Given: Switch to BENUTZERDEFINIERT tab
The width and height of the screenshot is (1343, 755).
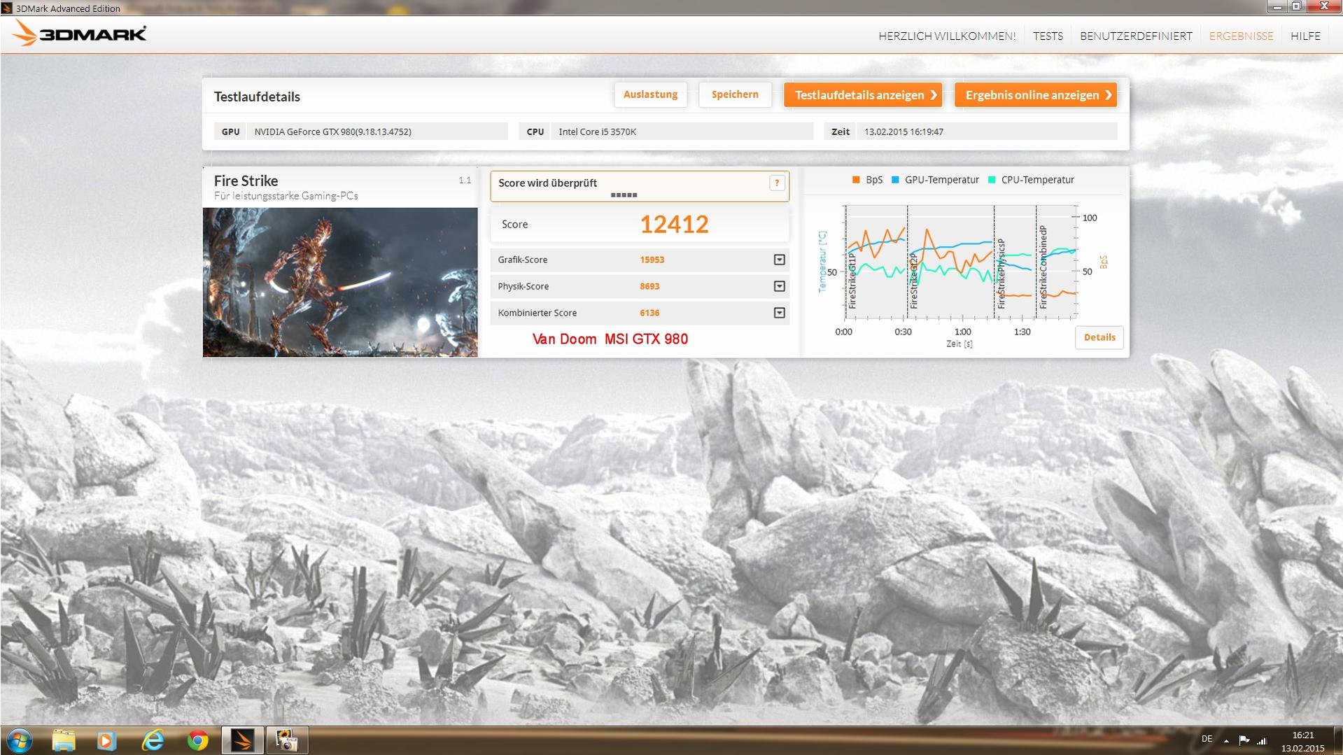Looking at the screenshot, I should click(1136, 36).
